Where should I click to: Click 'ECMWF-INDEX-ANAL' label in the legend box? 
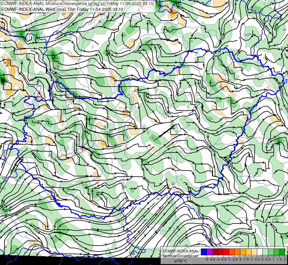[180, 251]
